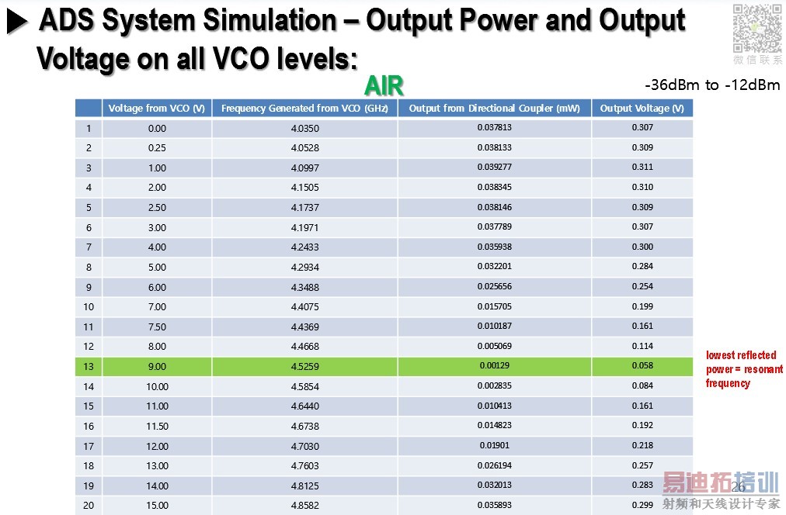The height and width of the screenshot is (515, 786).
Task: Select frequency cell 4.8582
Action: click(x=304, y=505)
